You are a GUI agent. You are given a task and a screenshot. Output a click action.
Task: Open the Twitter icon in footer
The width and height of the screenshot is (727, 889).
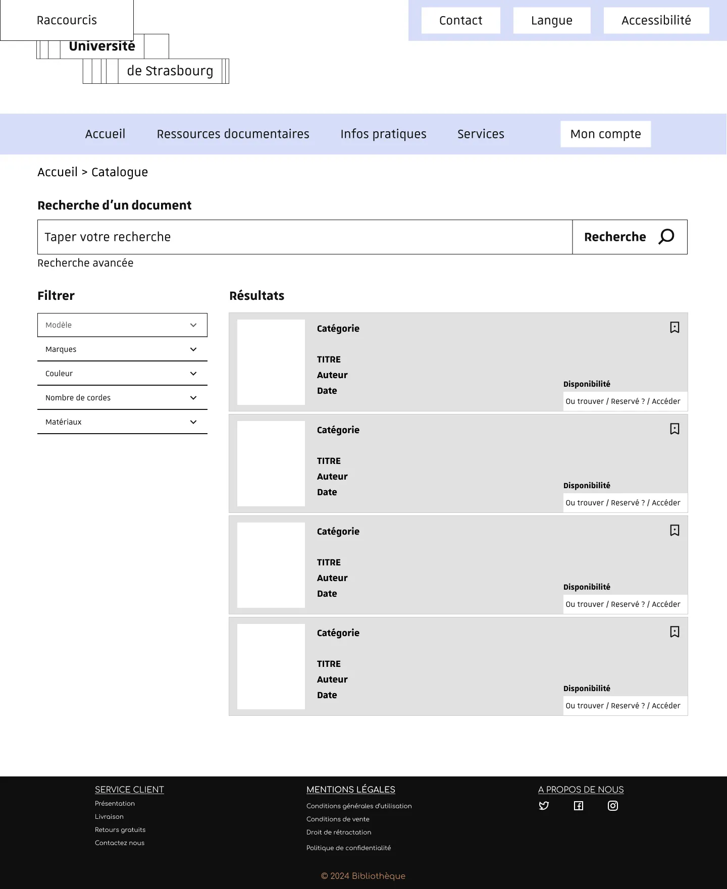(544, 806)
